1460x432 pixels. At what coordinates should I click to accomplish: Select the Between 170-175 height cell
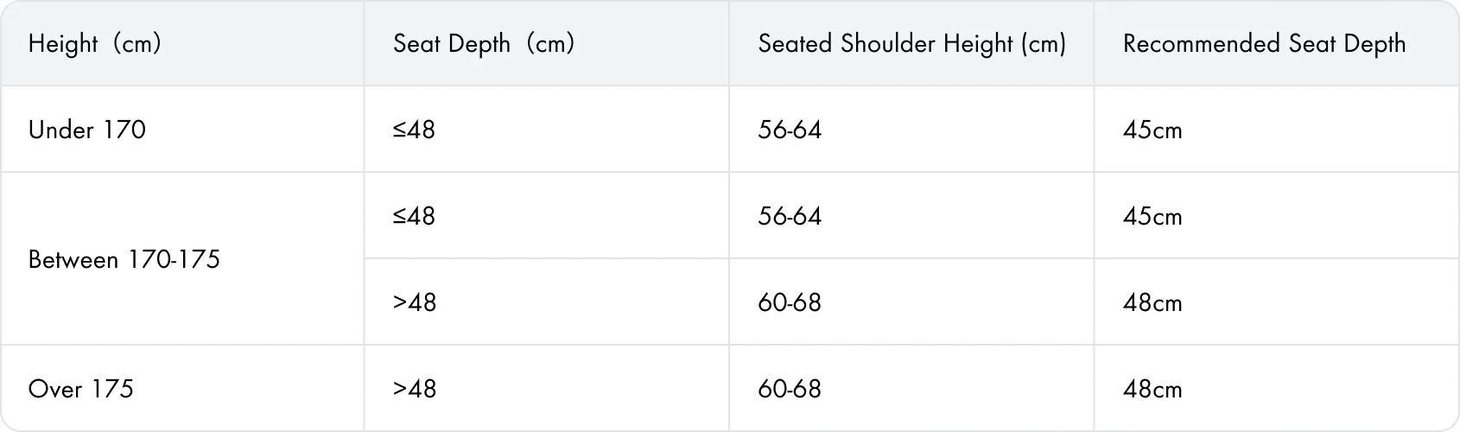click(x=124, y=259)
